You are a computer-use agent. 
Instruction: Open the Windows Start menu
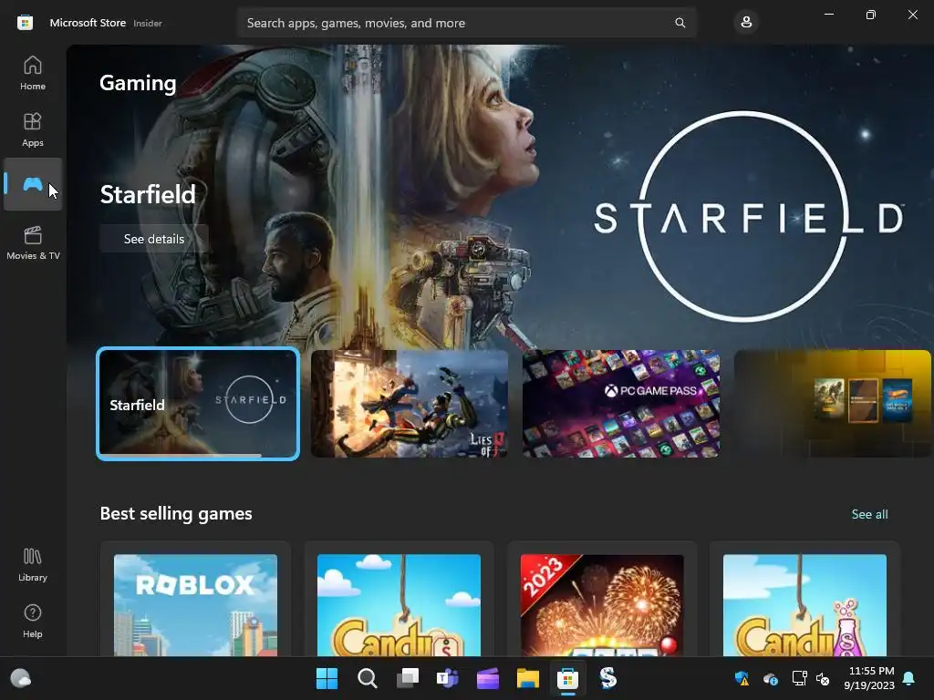click(x=327, y=678)
